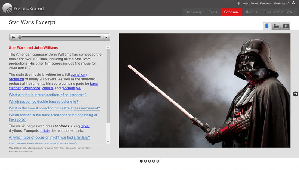Select the second slide dot

(145, 161)
